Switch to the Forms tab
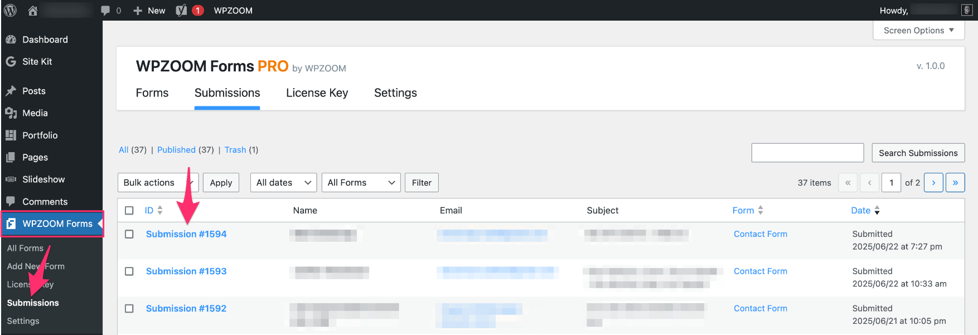 click(x=152, y=93)
